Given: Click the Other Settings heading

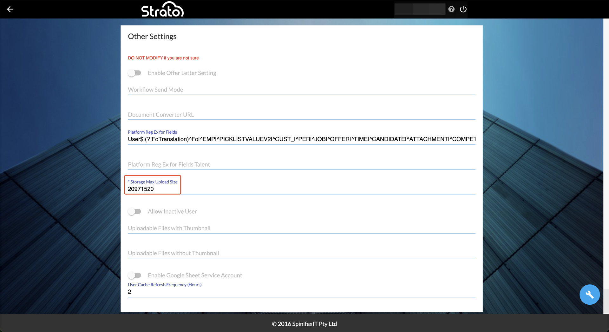Looking at the screenshot, I should (152, 37).
